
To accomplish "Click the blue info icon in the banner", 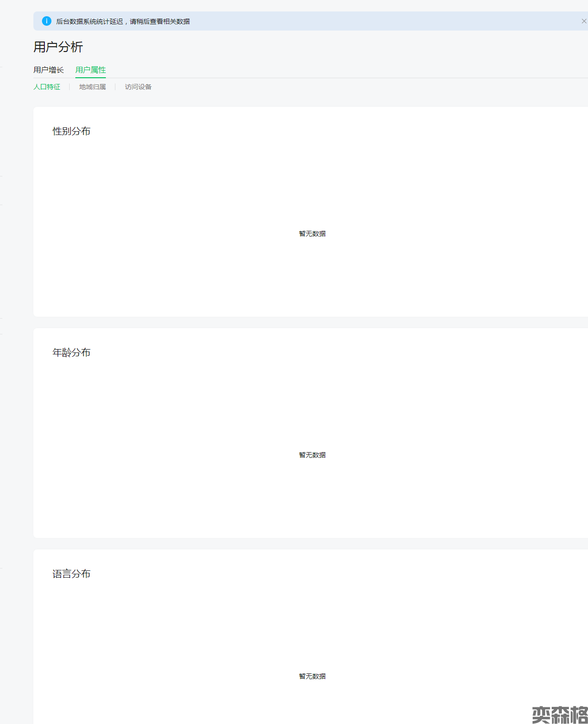I will pyautogui.click(x=47, y=21).
